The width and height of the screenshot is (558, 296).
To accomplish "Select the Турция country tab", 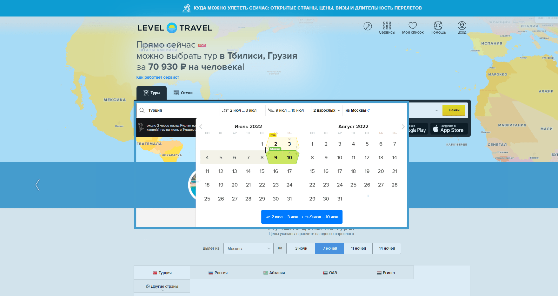I will (x=162, y=273).
